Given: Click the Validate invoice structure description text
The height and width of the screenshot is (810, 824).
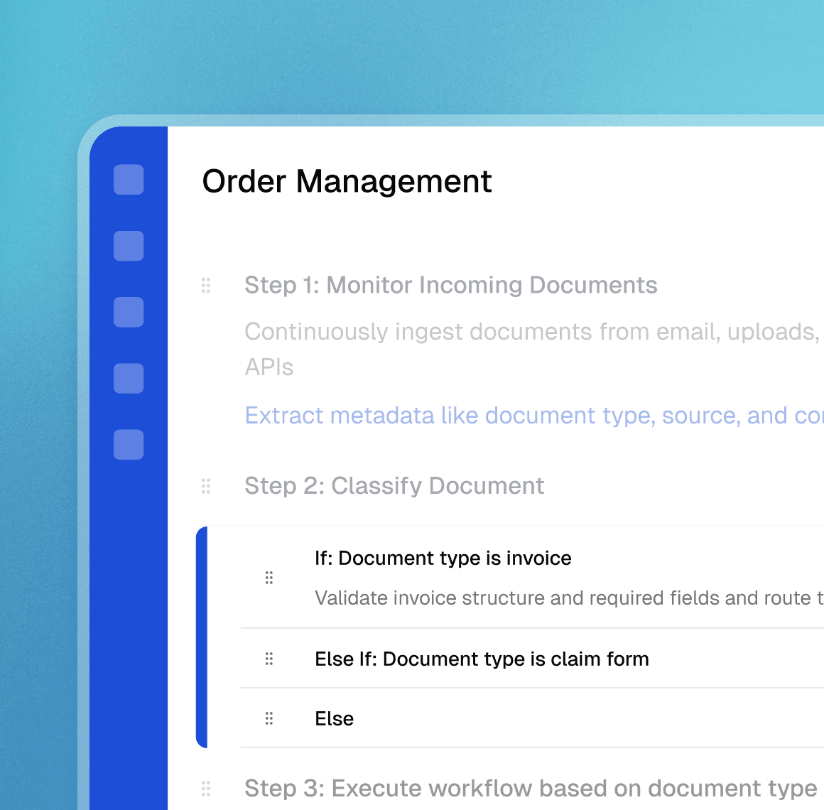Looking at the screenshot, I should 569,598.
